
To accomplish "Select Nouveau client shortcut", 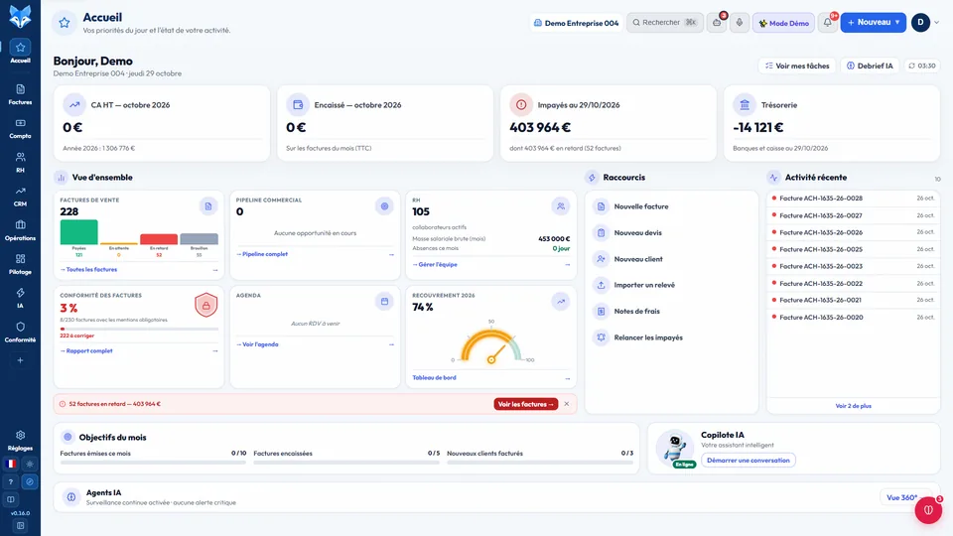I will tap(671, 259).
